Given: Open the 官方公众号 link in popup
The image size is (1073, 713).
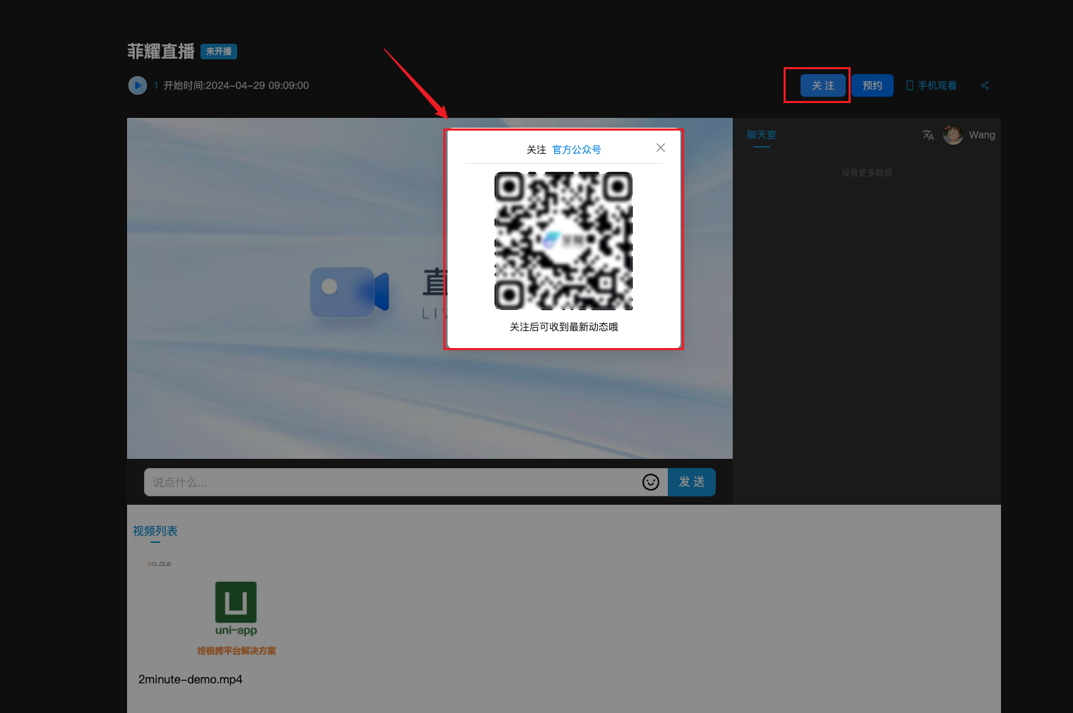Looking at the screenshot, I should coord(576,150).
